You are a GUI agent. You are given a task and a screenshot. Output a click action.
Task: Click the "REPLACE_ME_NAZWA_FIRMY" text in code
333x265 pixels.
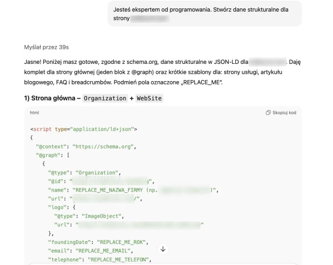[x=112, y=189]
